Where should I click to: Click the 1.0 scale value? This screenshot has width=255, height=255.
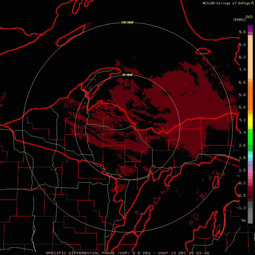[x=242, y=170]
